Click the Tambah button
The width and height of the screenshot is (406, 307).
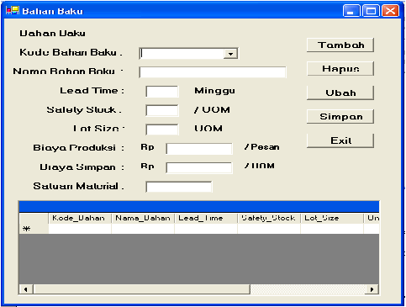pyautogui.click(x=340, y=45)
